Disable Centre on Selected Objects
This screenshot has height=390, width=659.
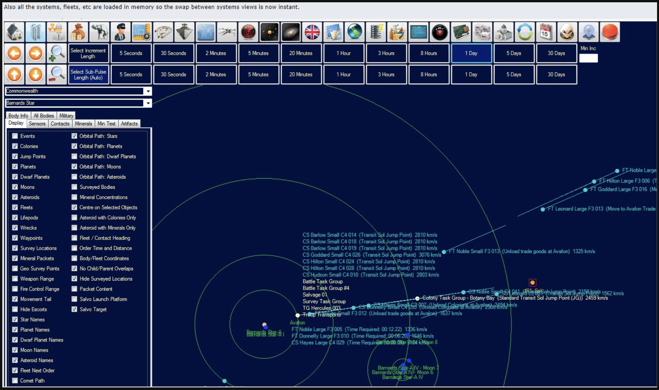pos(74,207)
